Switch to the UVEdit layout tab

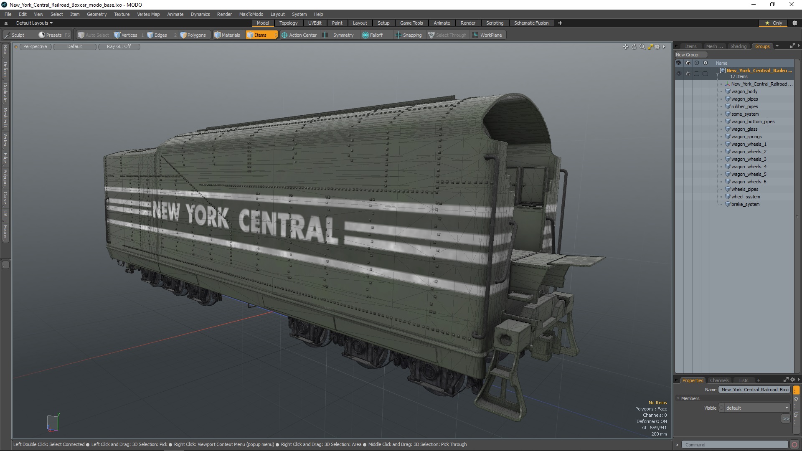[x=315, y=23]
